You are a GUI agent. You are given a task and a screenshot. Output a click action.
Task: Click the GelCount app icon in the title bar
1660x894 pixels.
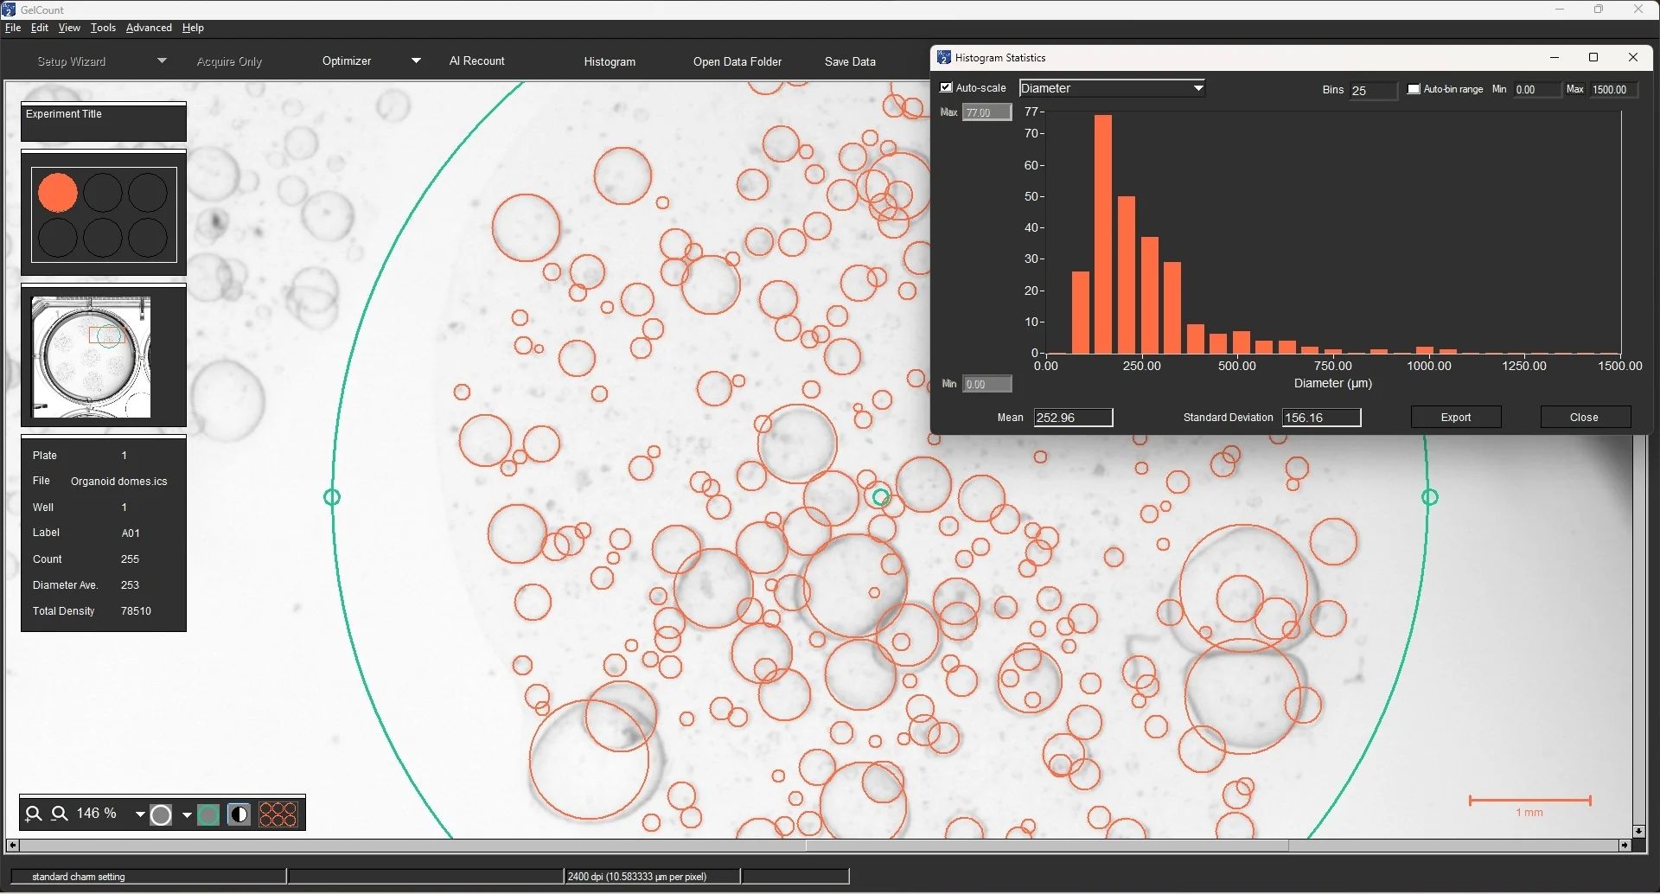coord(10,10)
